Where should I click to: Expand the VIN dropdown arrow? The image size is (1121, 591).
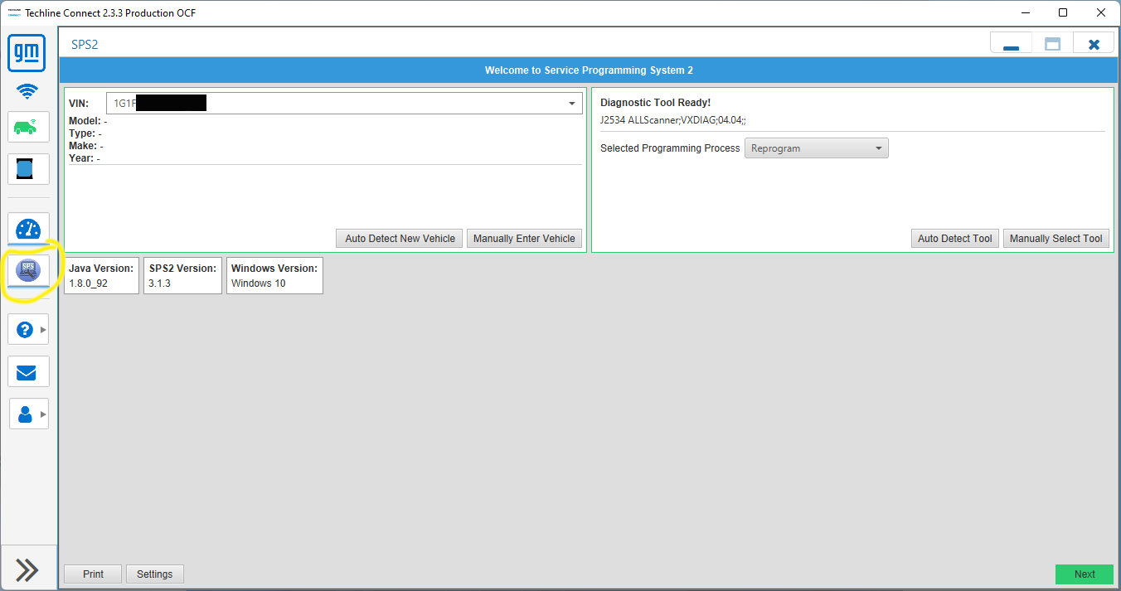(x=572, y=104)
